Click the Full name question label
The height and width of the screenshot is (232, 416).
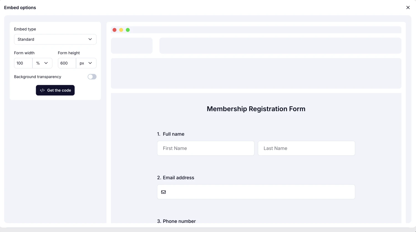174,134
